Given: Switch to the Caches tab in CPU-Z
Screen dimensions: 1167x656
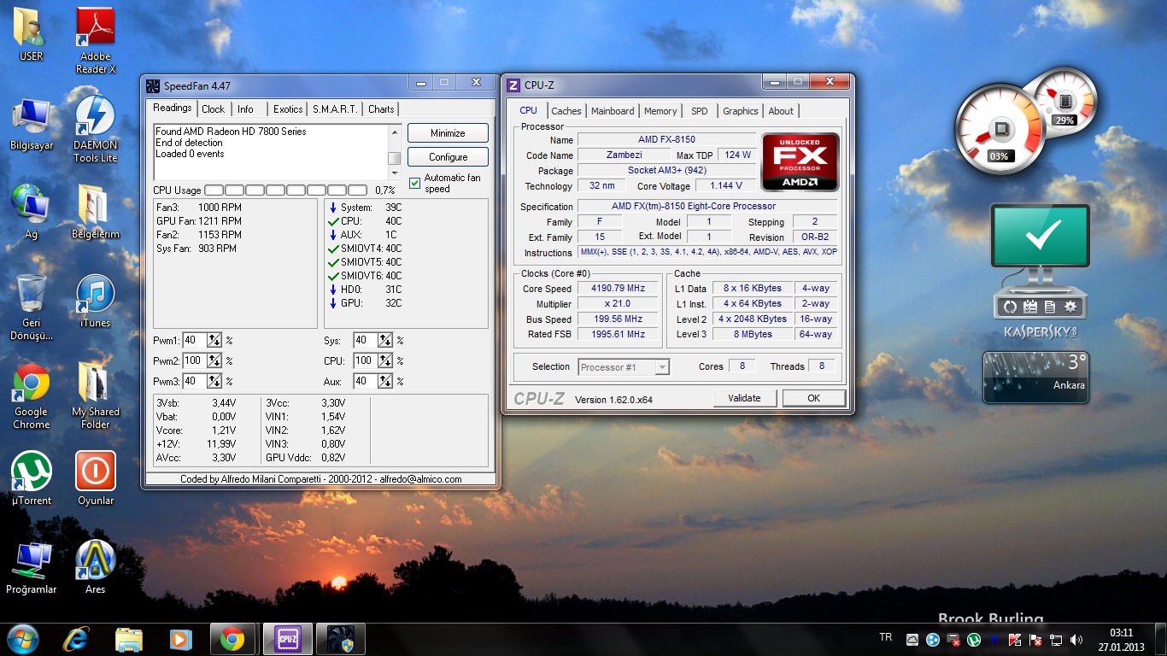Looking at the screenshot, I should 566,111.
